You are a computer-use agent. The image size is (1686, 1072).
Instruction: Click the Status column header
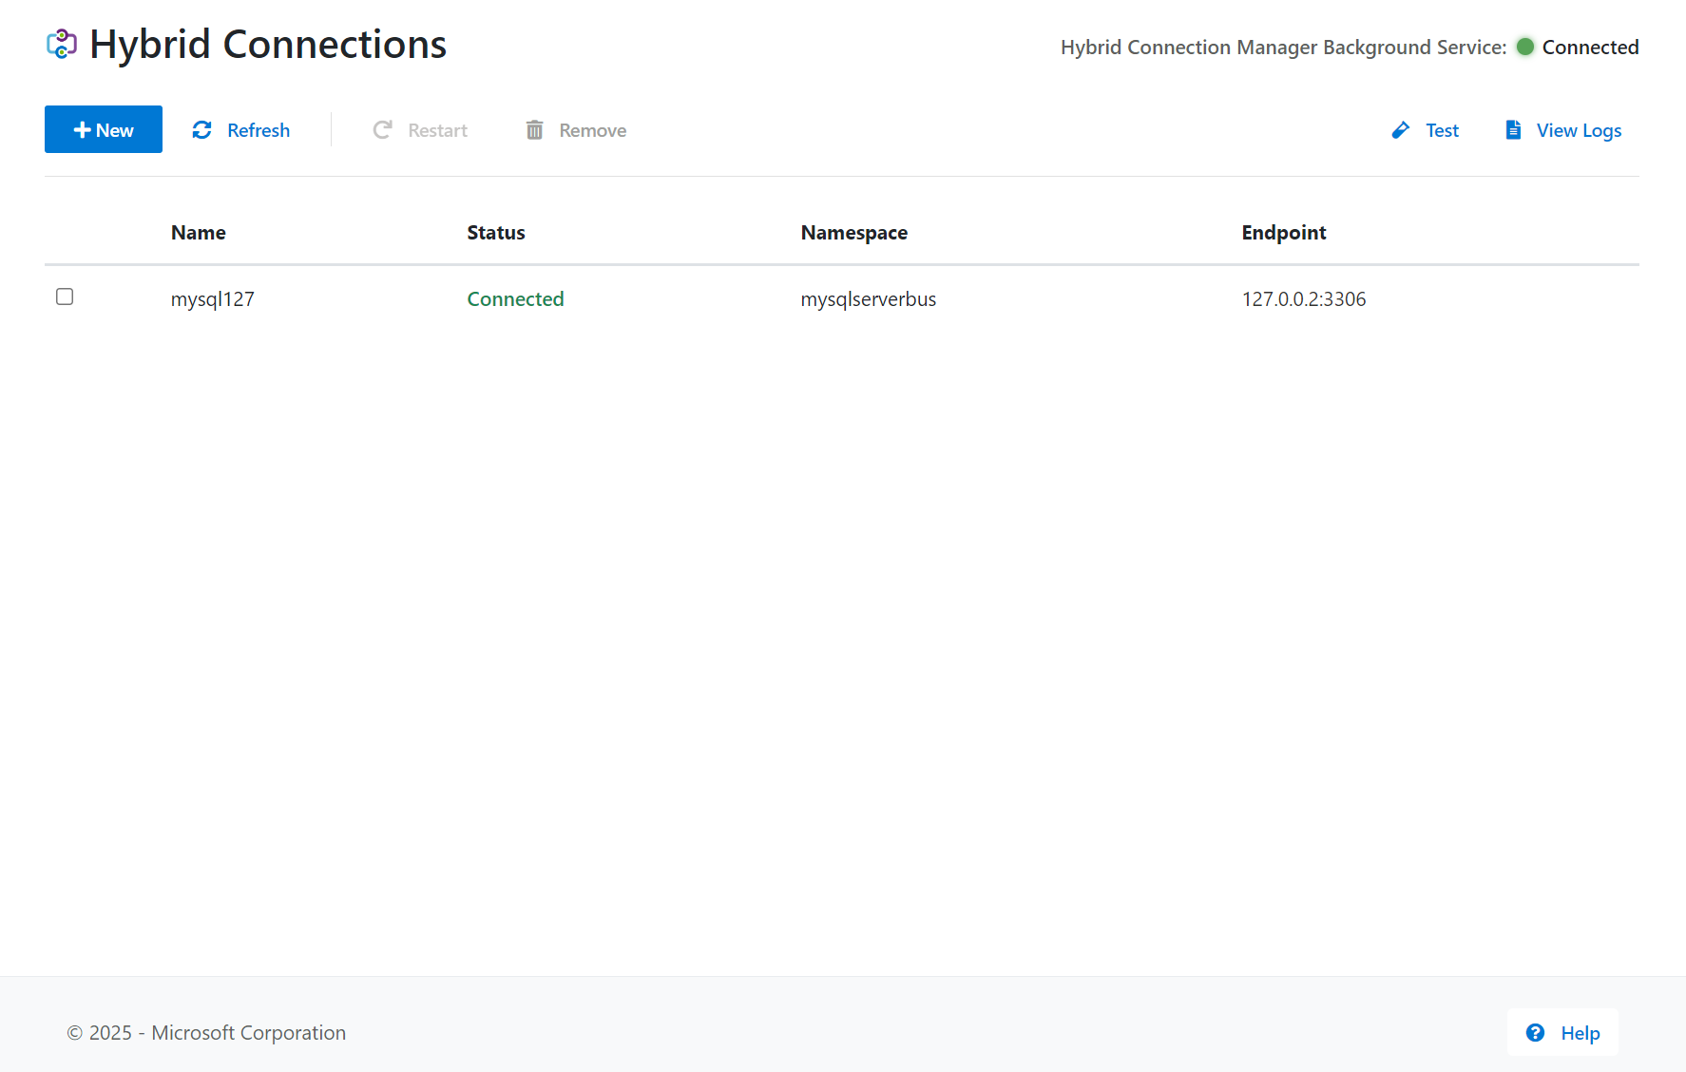[x=496, y=233]
